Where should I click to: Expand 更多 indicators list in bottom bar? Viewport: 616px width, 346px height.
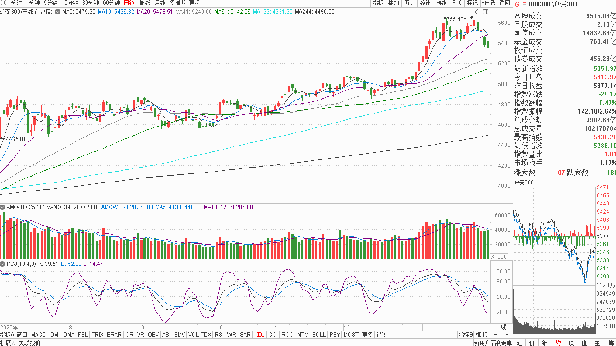point(368,335)
